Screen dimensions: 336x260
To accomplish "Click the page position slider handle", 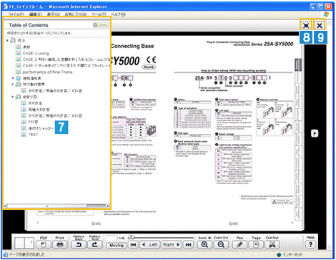I will click(x=132, y=237).
